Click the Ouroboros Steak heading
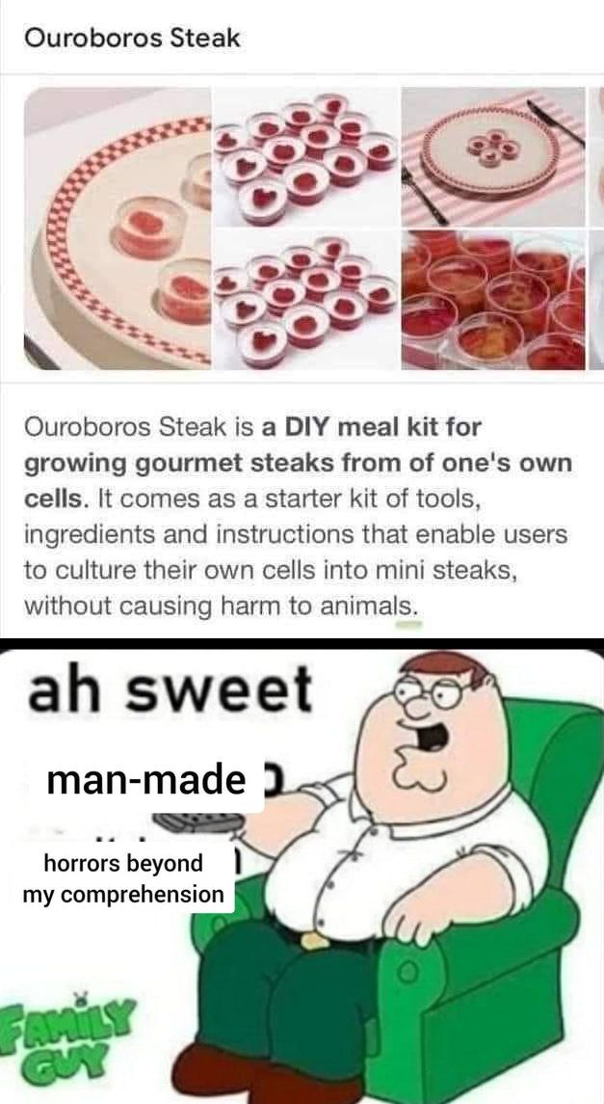This screenshot has height=1104, width=604. tap(132, 38)
